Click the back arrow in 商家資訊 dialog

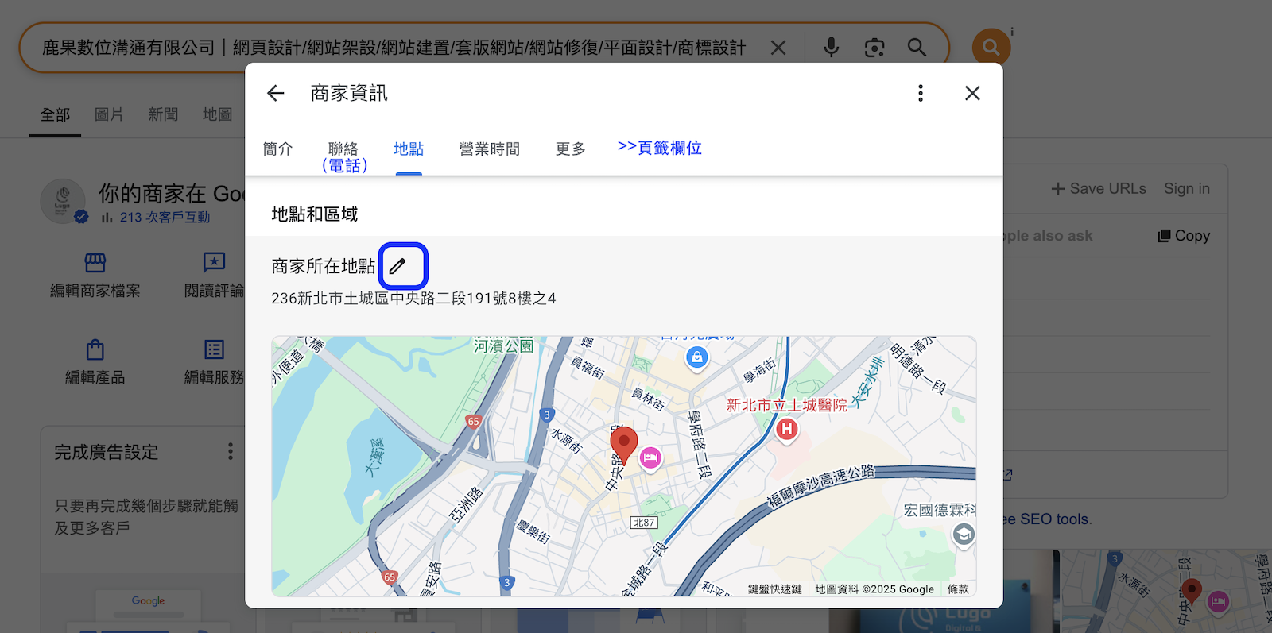tap(276, 94)
